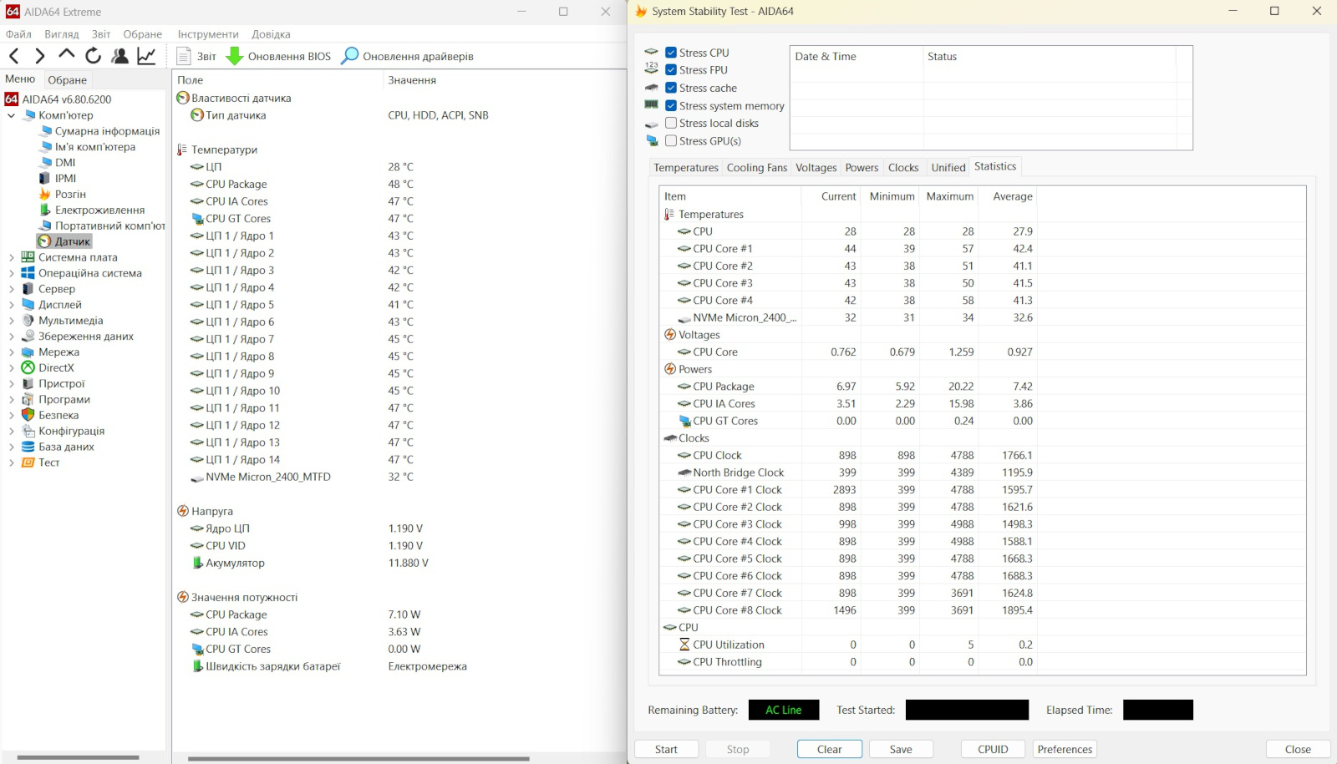Screen dimensions: 1337x764
Task: Click the Clear button
Action: (829, 749)
